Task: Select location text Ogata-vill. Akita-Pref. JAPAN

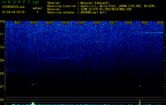Action: click(103, 6)
